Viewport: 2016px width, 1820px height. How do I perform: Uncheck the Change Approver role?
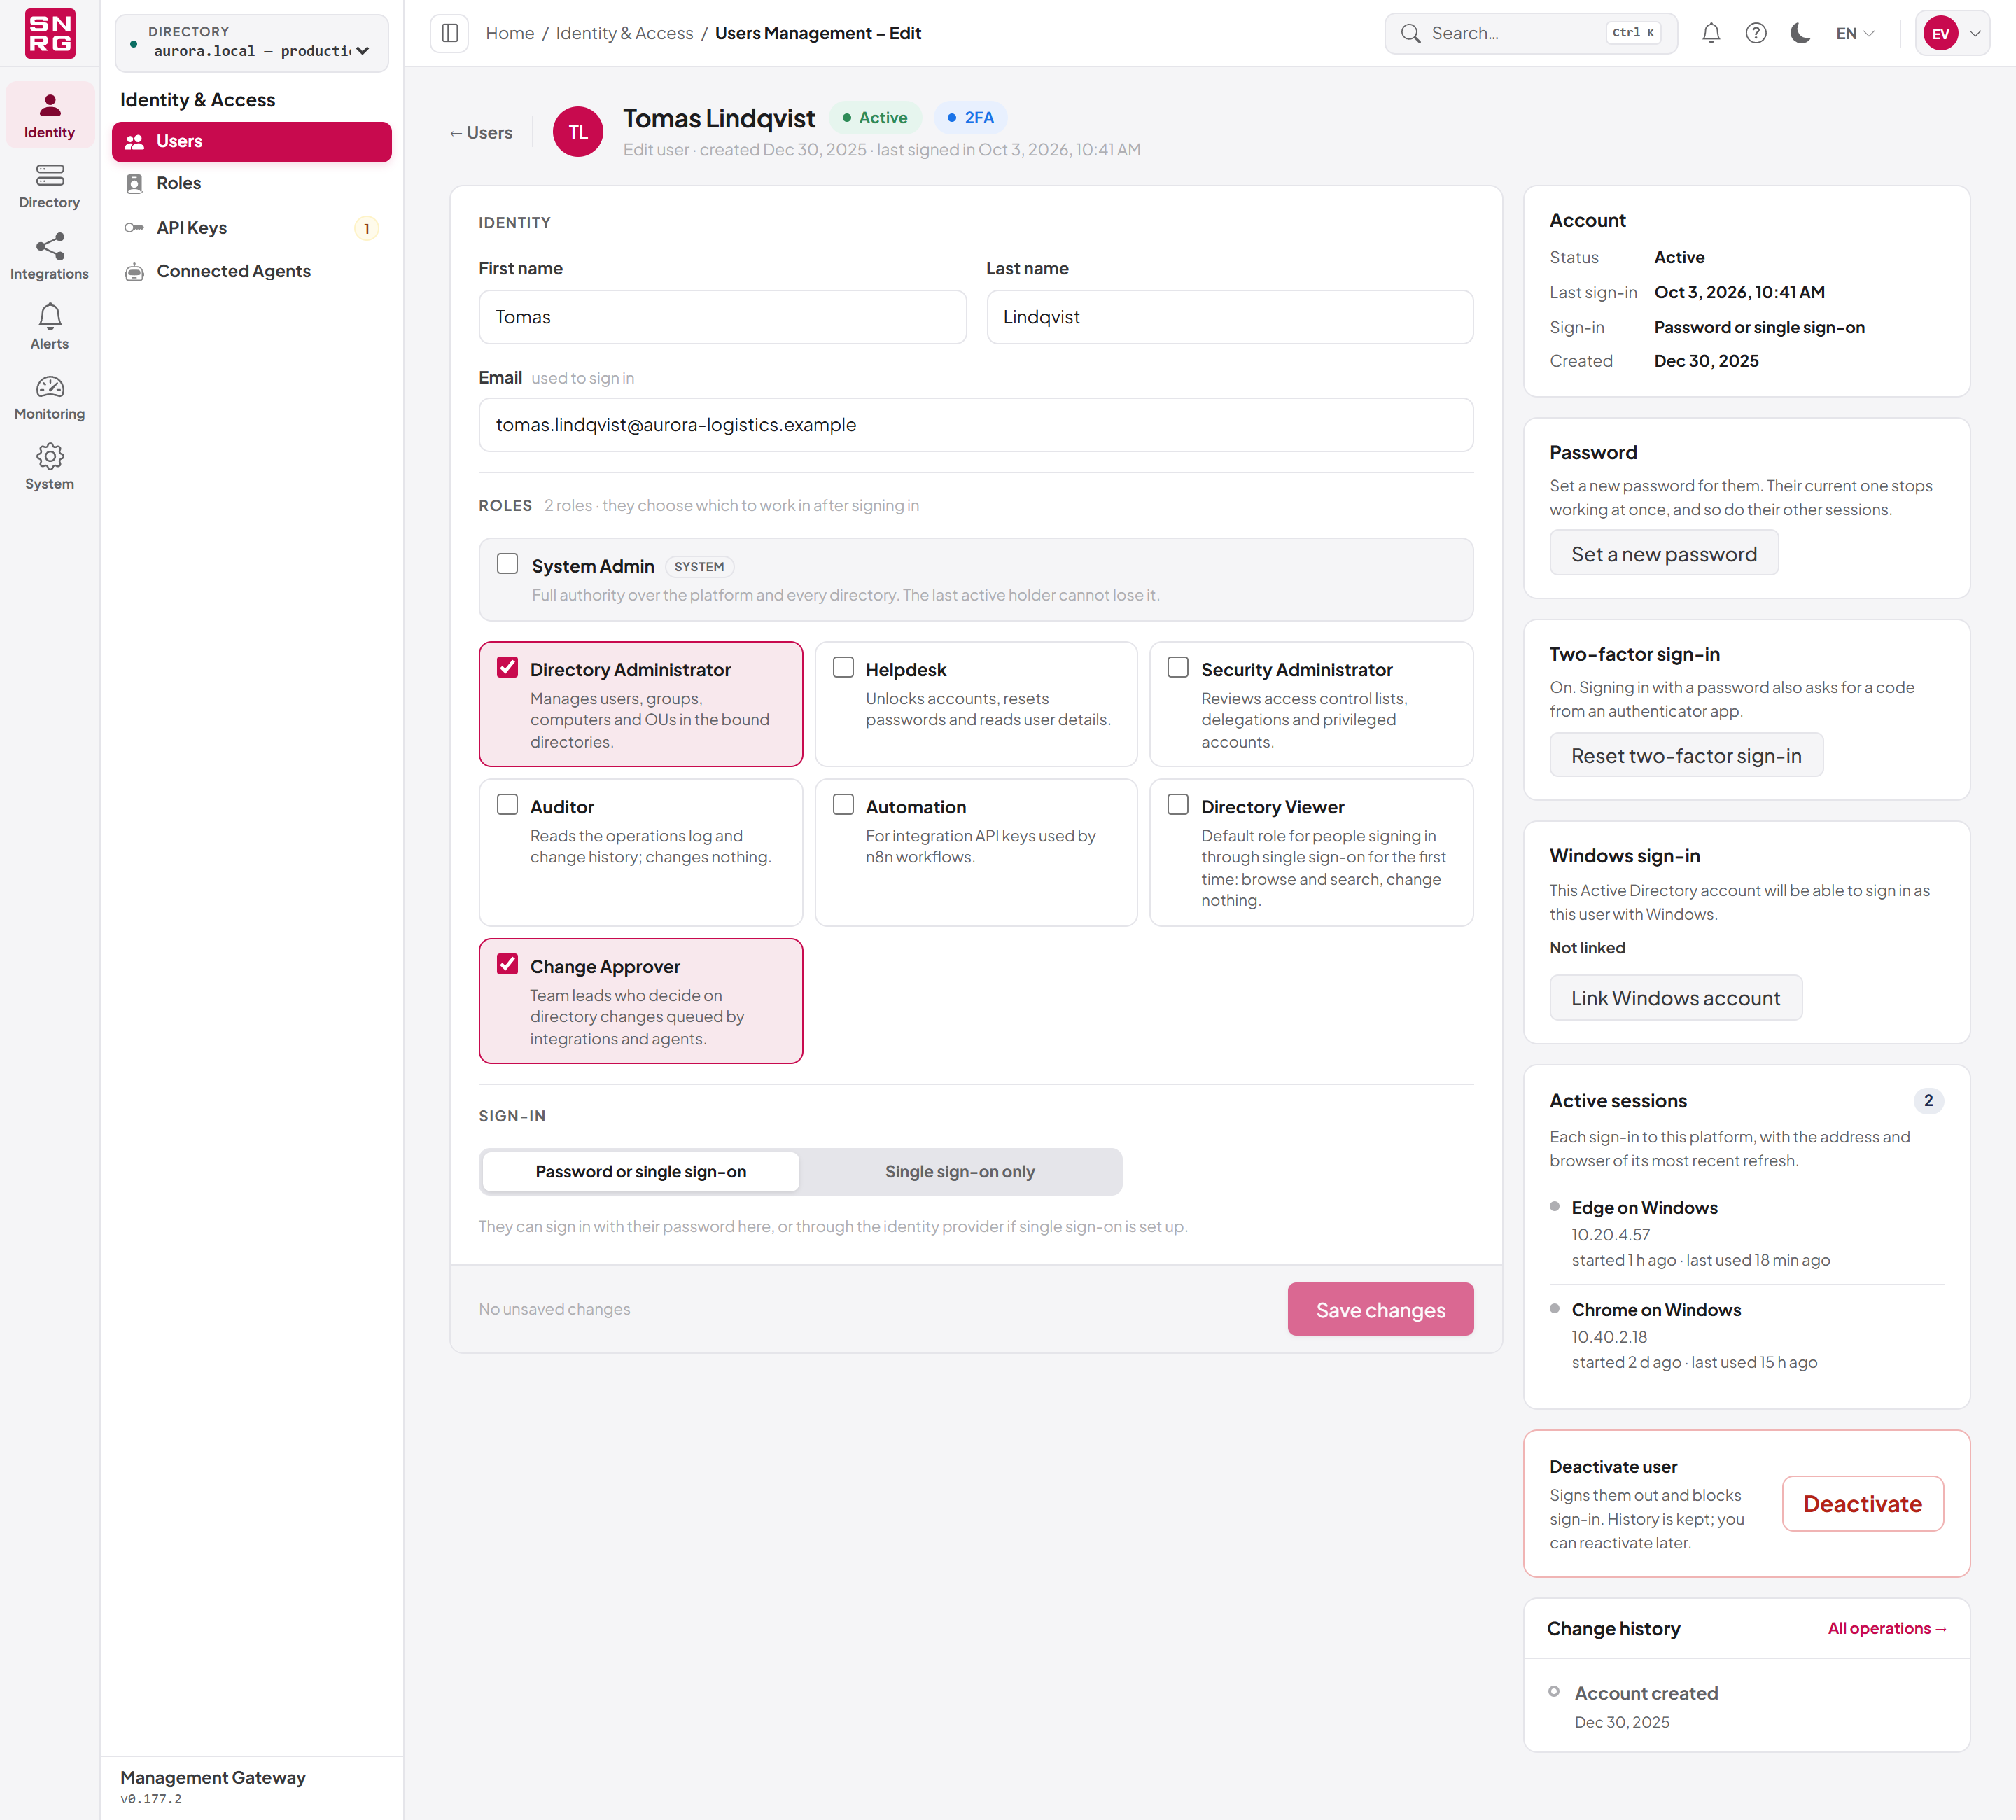pyautogui.click(x=508, y=965)
